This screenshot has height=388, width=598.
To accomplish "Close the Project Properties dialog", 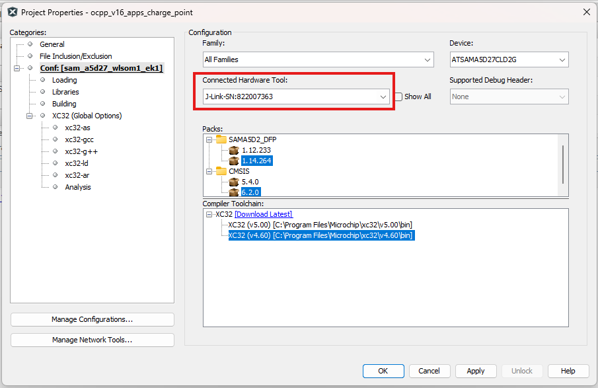I will pos(587,12).
